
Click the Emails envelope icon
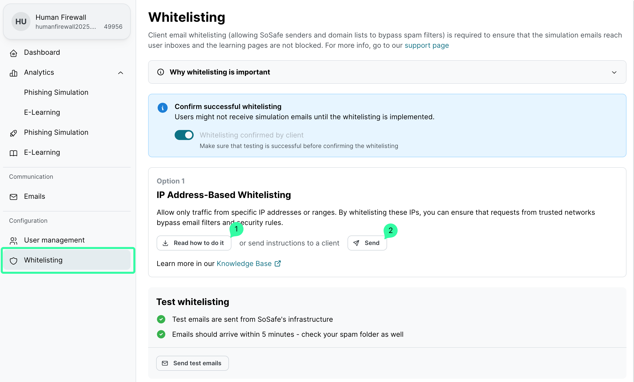pyautogui.click(x=13, y=197)
